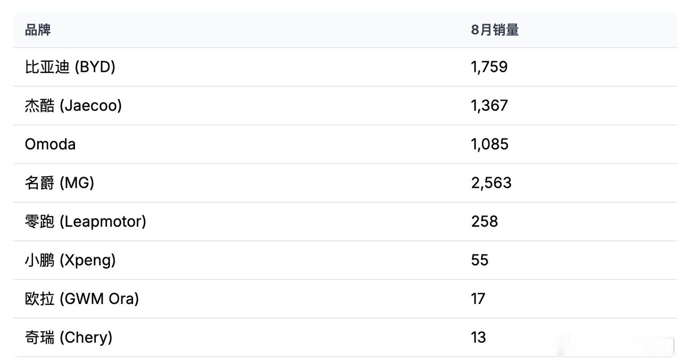Click the MG sales figure 2,563
The image size is (681, 362).
[491, 183]
